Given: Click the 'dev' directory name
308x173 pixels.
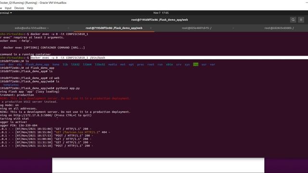Looking at the screenshot, I should click(x=11, y=64).
